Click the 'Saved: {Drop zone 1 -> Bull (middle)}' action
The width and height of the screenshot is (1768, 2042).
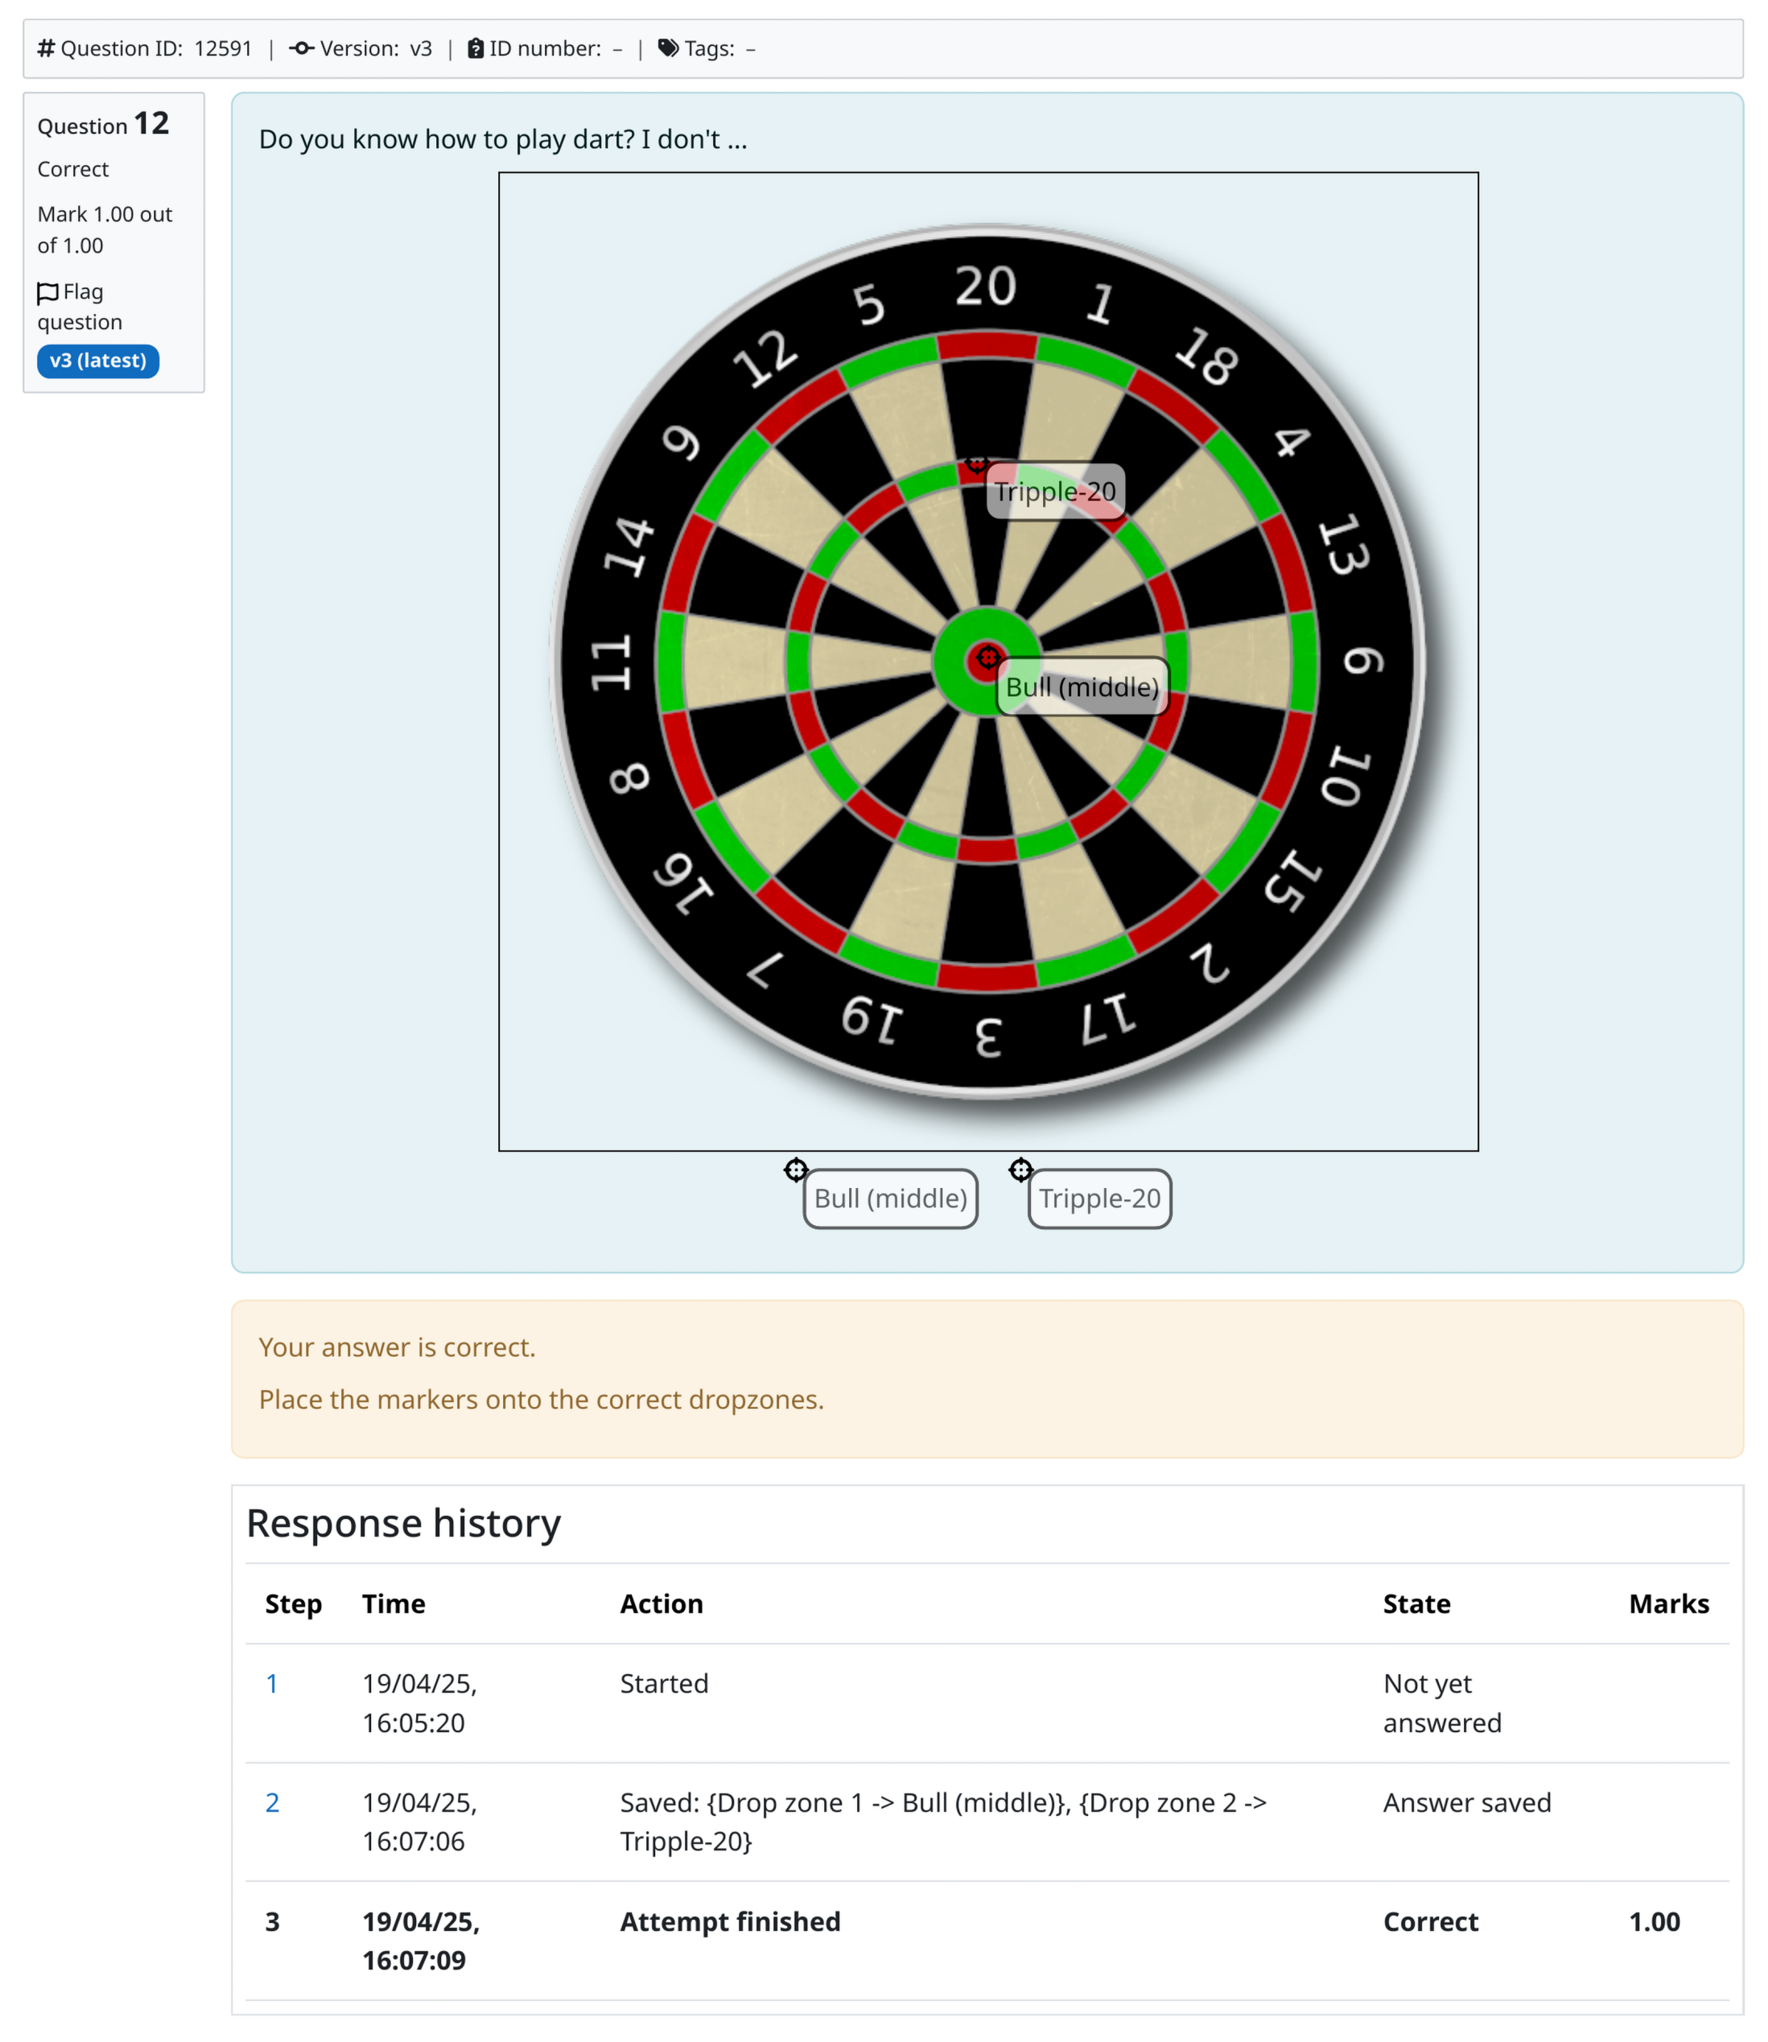(943, 1822)
